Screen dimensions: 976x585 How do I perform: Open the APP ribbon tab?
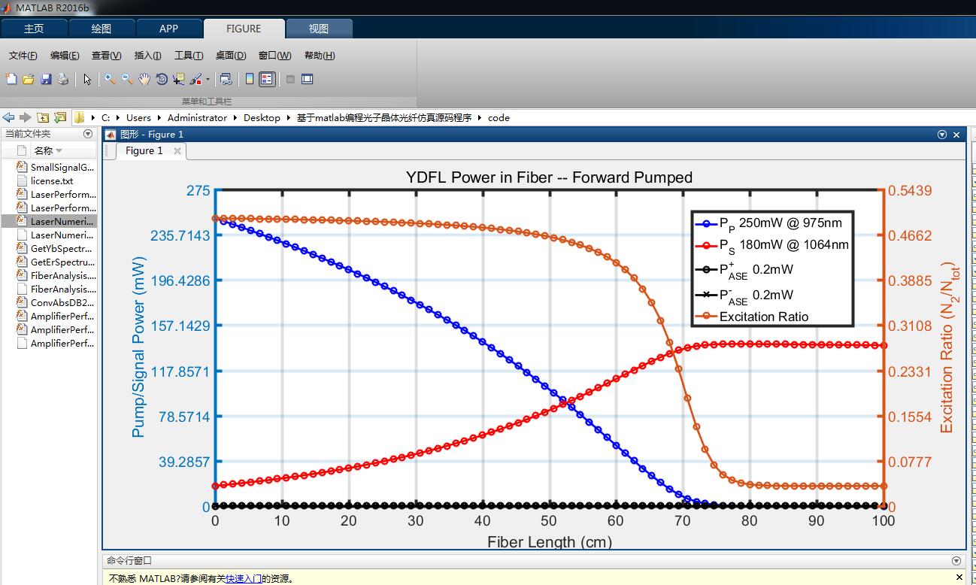(169, 29)
